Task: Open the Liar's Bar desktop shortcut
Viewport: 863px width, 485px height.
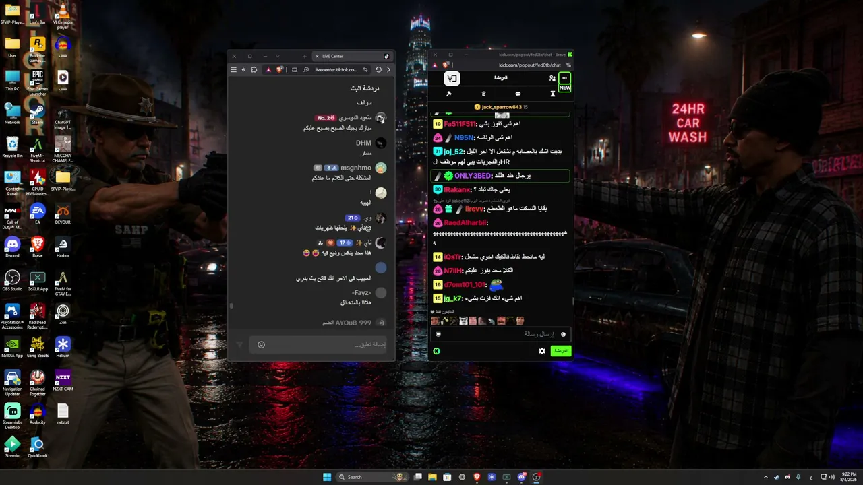Action: coord(38,14)
